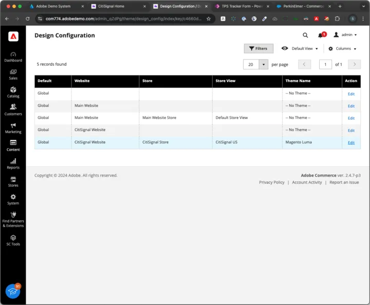Open the Dashboard section in sidebar

click(13, 58)
